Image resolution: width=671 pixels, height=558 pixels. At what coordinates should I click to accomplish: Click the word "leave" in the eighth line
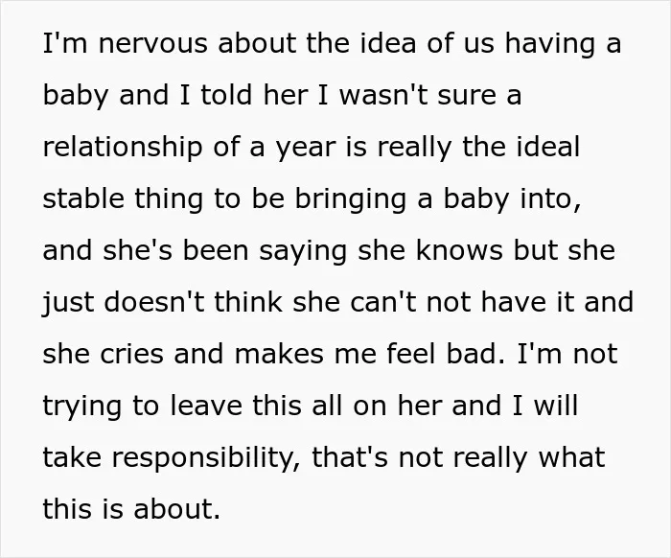tap(206, 406)
